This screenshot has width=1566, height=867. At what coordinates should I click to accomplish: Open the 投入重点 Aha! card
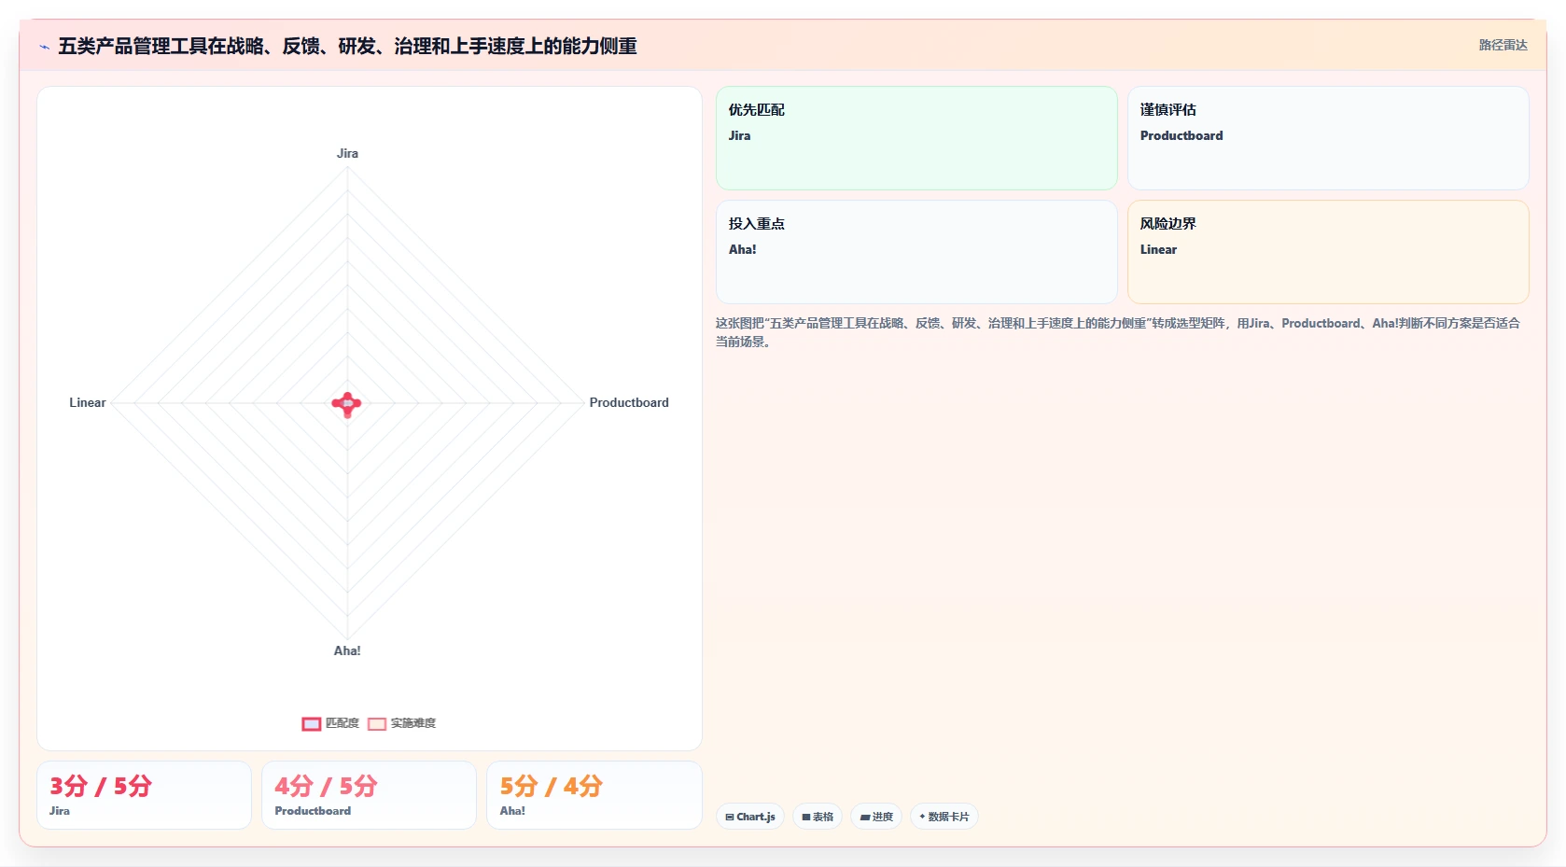point(916,252)
